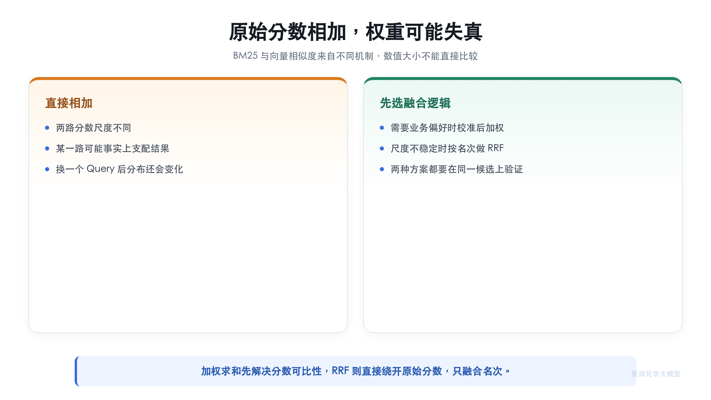This screenshot has width=711, height=400.
Task: Click the bullet text 某一路可能事实上支配结果
Action: 113,148
